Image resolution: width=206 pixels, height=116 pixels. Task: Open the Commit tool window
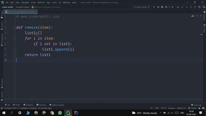point(2,26)
